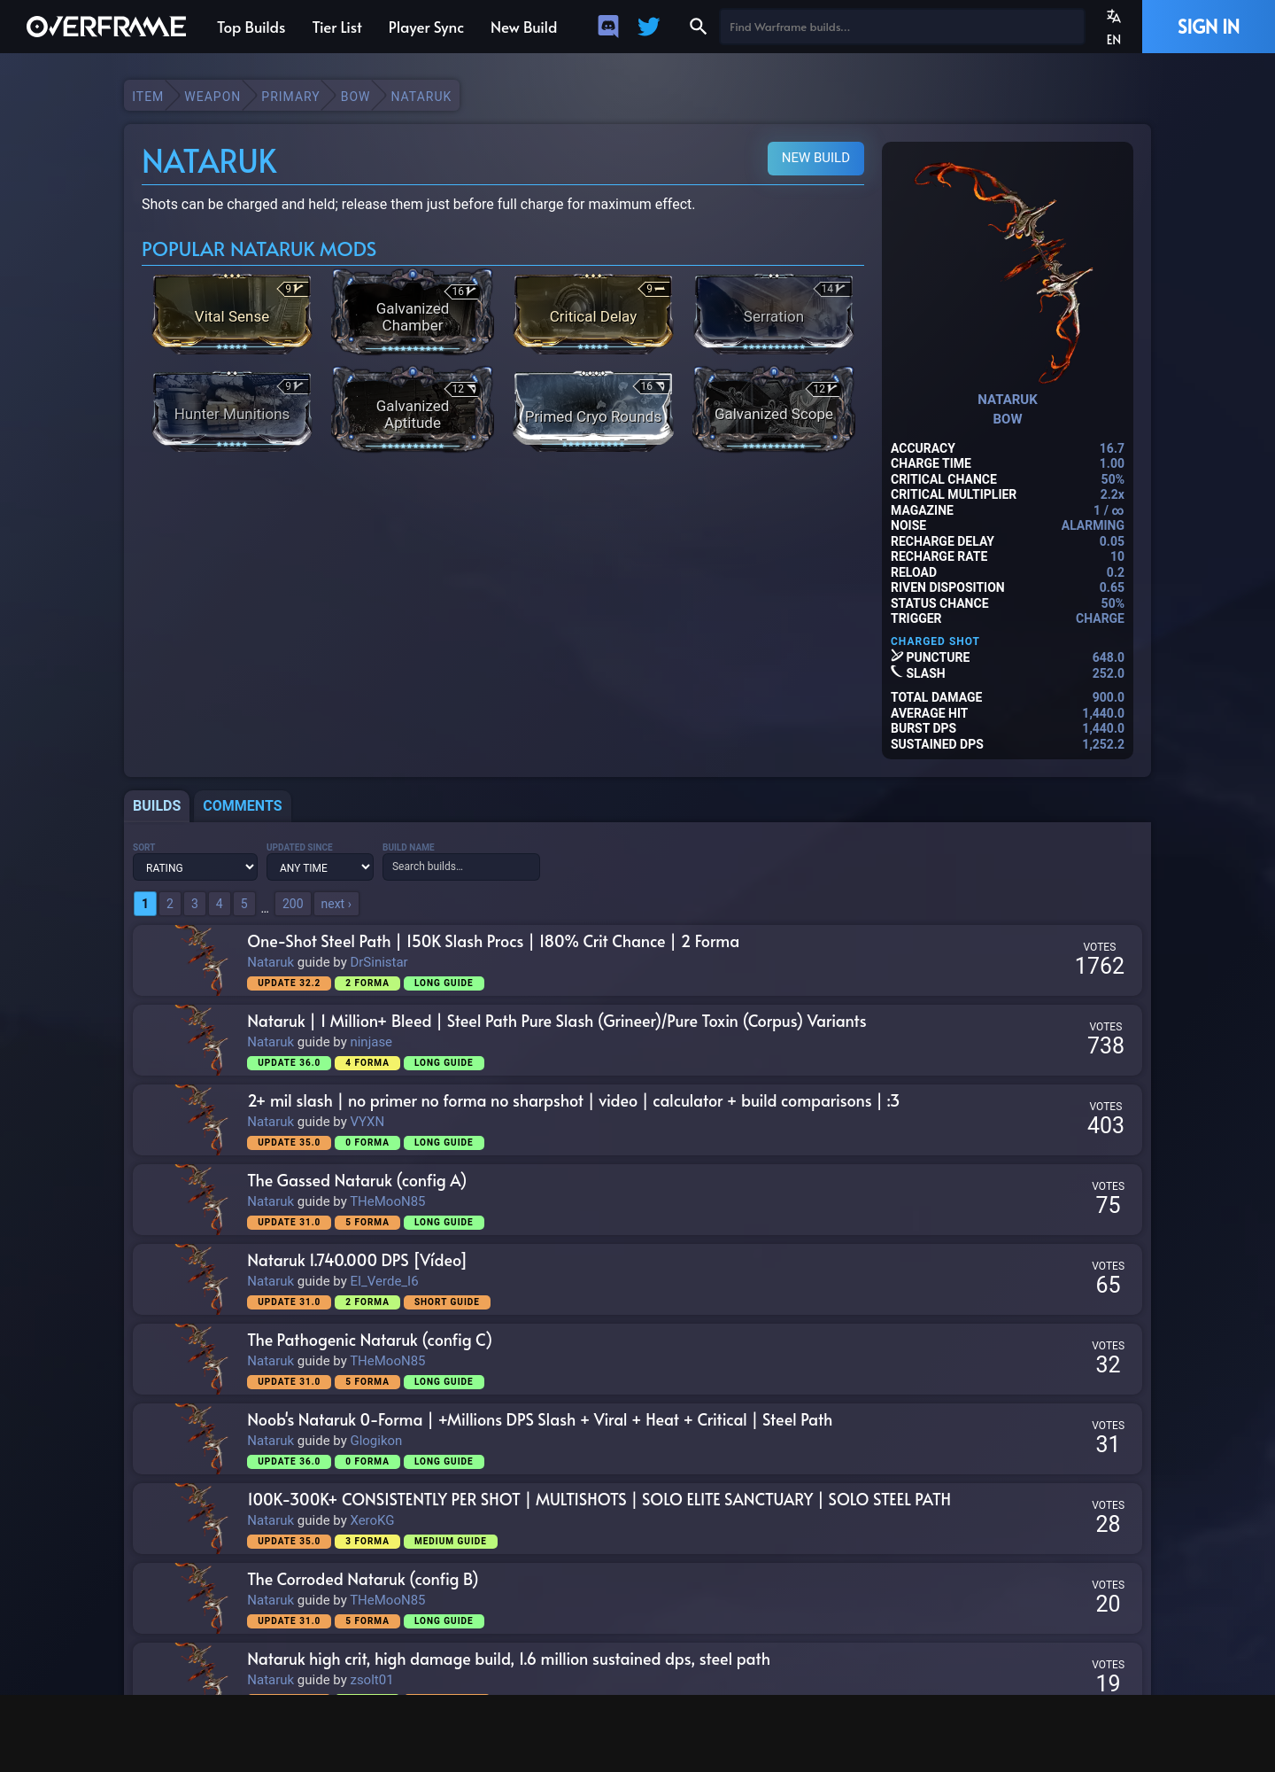Open Noob's Nataruk 0-Forma build
Viewport: 1275px width, 1772px height.
coord(540,1420)
